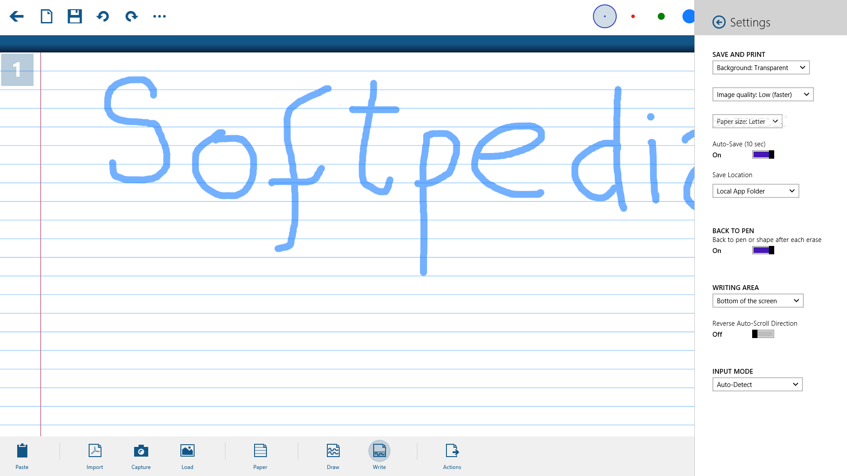
Task: Click the BACK TO PEN heading
Action: point(733,231)
